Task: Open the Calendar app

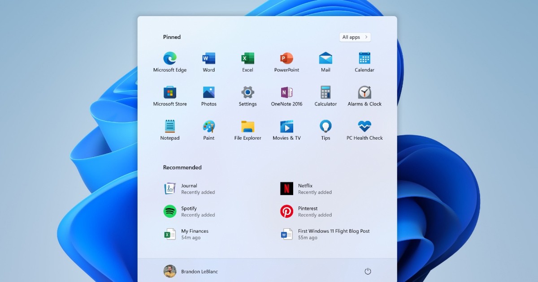Action: point(364,59)
